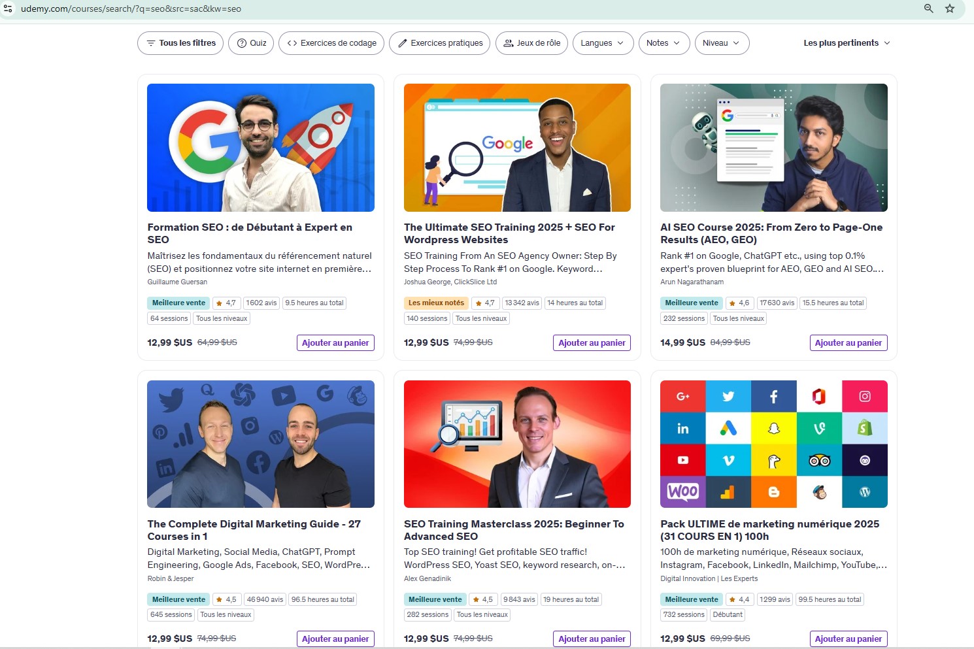Add AI SEO Course 2025 to cart
The width and height of the screenshot is (974, 649).
coord(848,342)
